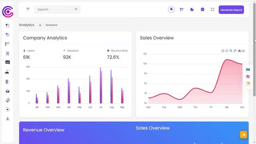256x144 pixels.
Task: Open the library books sidebar icon
Action: click(x=8, y=82)
